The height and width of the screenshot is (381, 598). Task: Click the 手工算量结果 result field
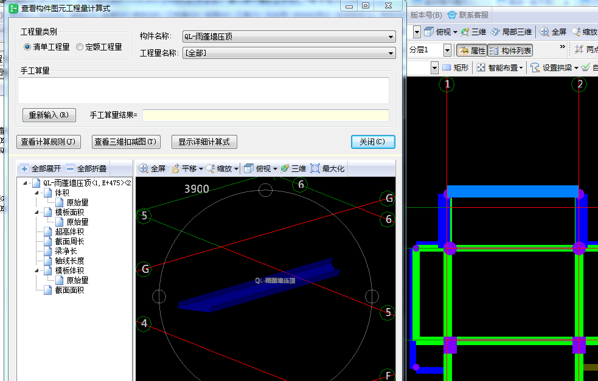[x=266, y=115]
